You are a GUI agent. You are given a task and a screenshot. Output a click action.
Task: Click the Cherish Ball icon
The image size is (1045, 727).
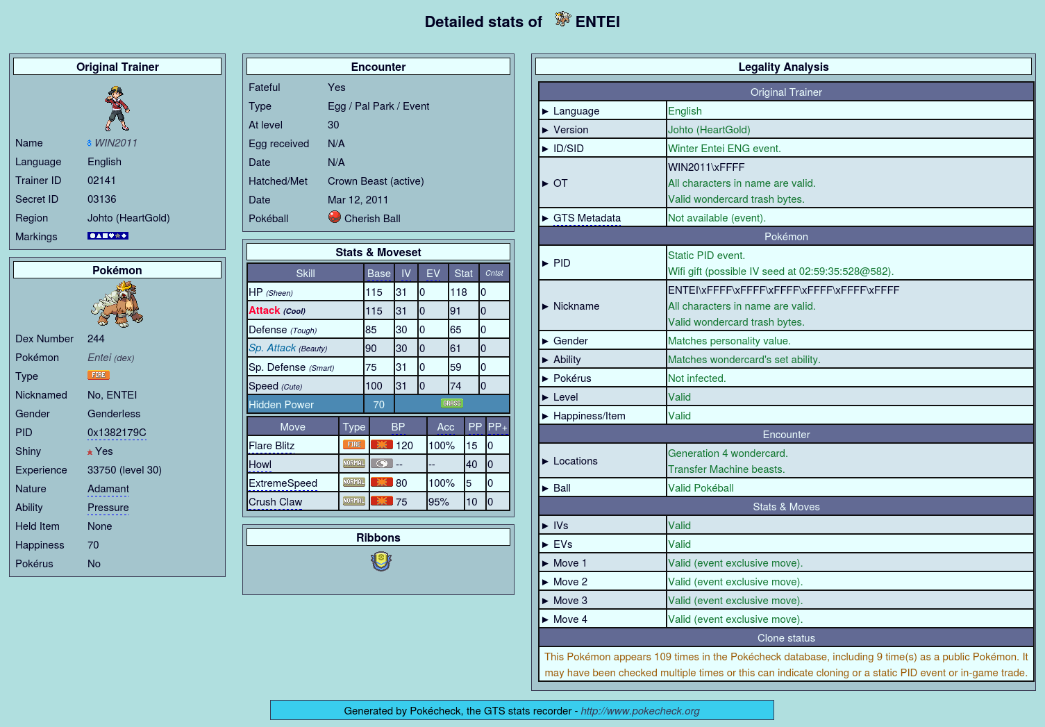click(335, 217)
